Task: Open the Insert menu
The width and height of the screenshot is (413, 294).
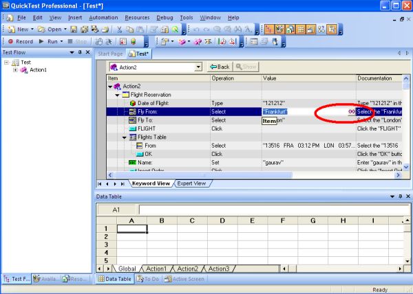Action: click(75, 18)
